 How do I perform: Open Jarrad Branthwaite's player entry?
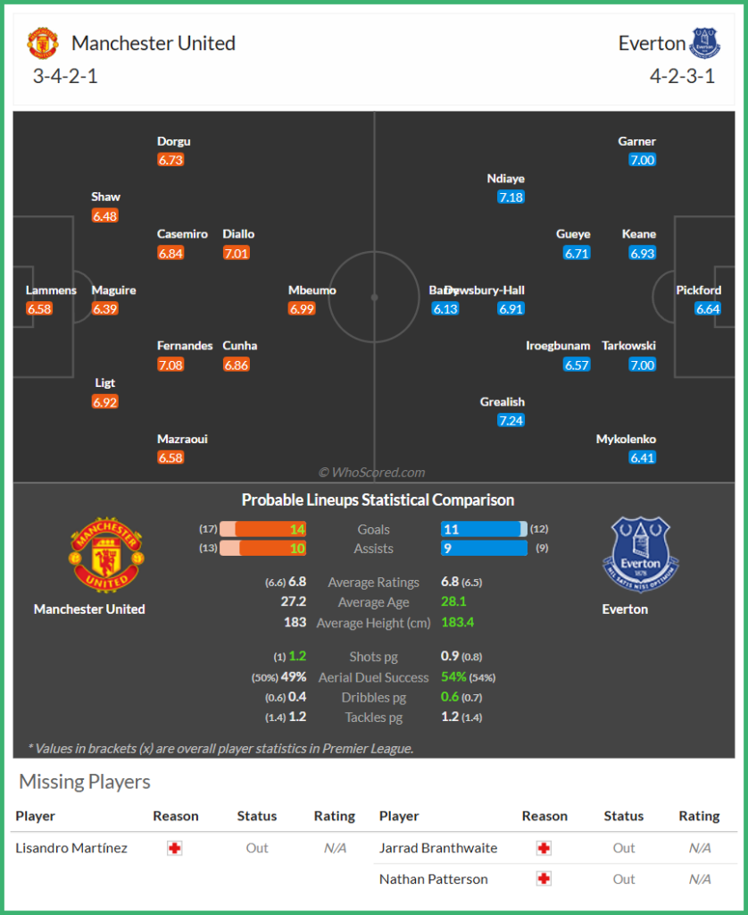click(x=438, y=848)
